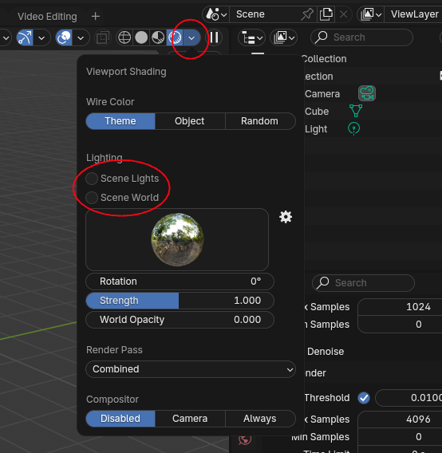Select Light in the outliner
Screen dimensions: 442x453
tap(316, 129)
